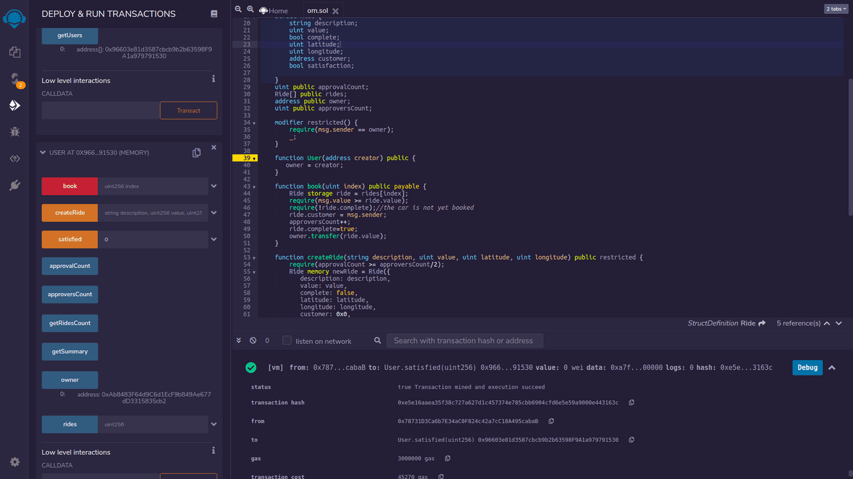The image size is (853, 479).
Task: Focus the satisfied input containing 0
Action: pos(153,239)
